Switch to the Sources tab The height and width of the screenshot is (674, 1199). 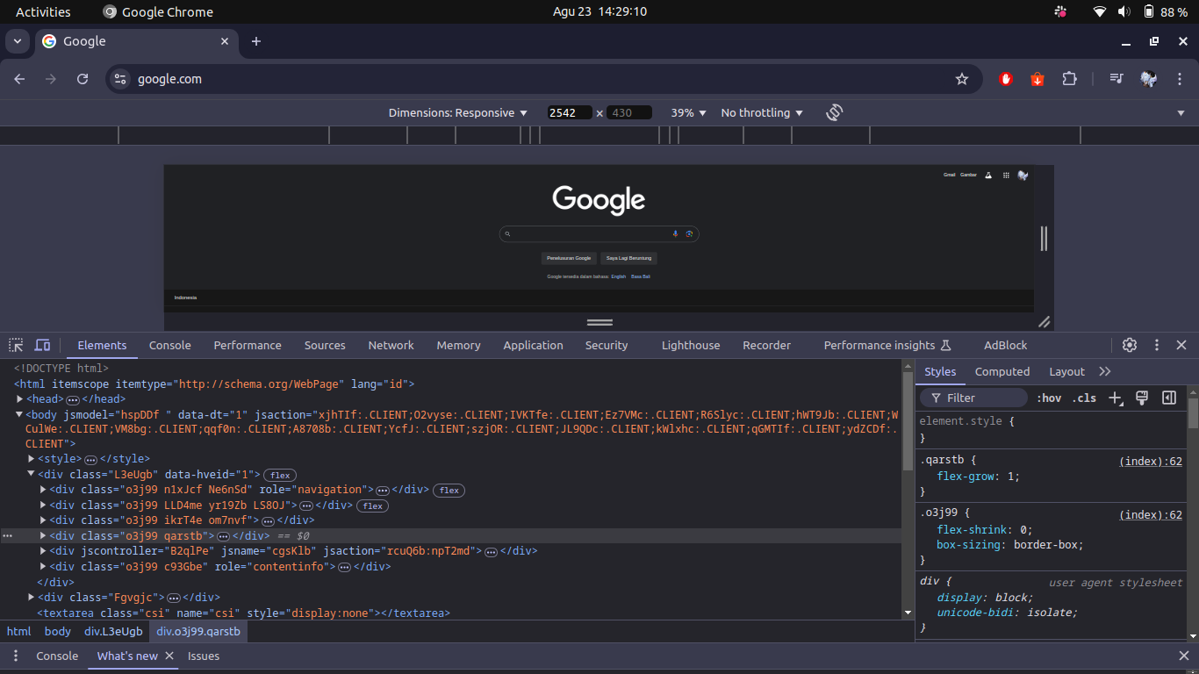click(325, 345)
